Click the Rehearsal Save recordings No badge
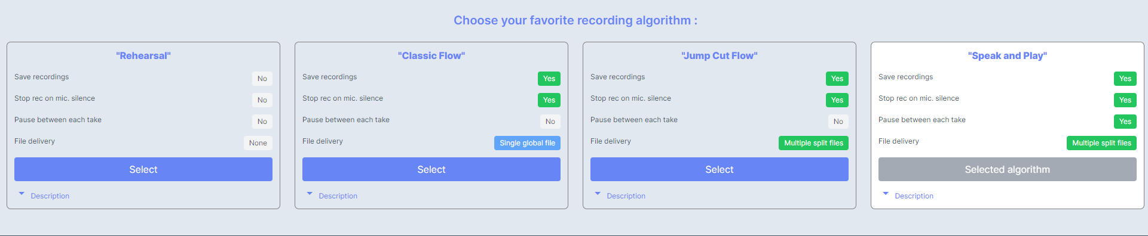 tap(262, 79)
